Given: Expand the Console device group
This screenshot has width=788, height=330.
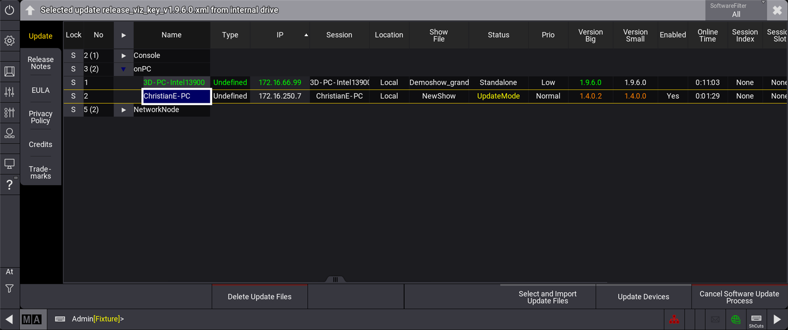Looking at the screenshot, I should [x=124, y=56].
